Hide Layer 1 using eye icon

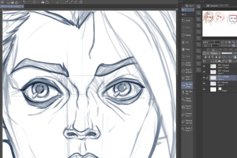click(x=204, y=72)
